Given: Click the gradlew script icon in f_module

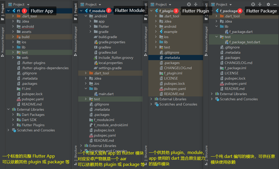Looking at the screenshot, I should (x=96, y=47).
